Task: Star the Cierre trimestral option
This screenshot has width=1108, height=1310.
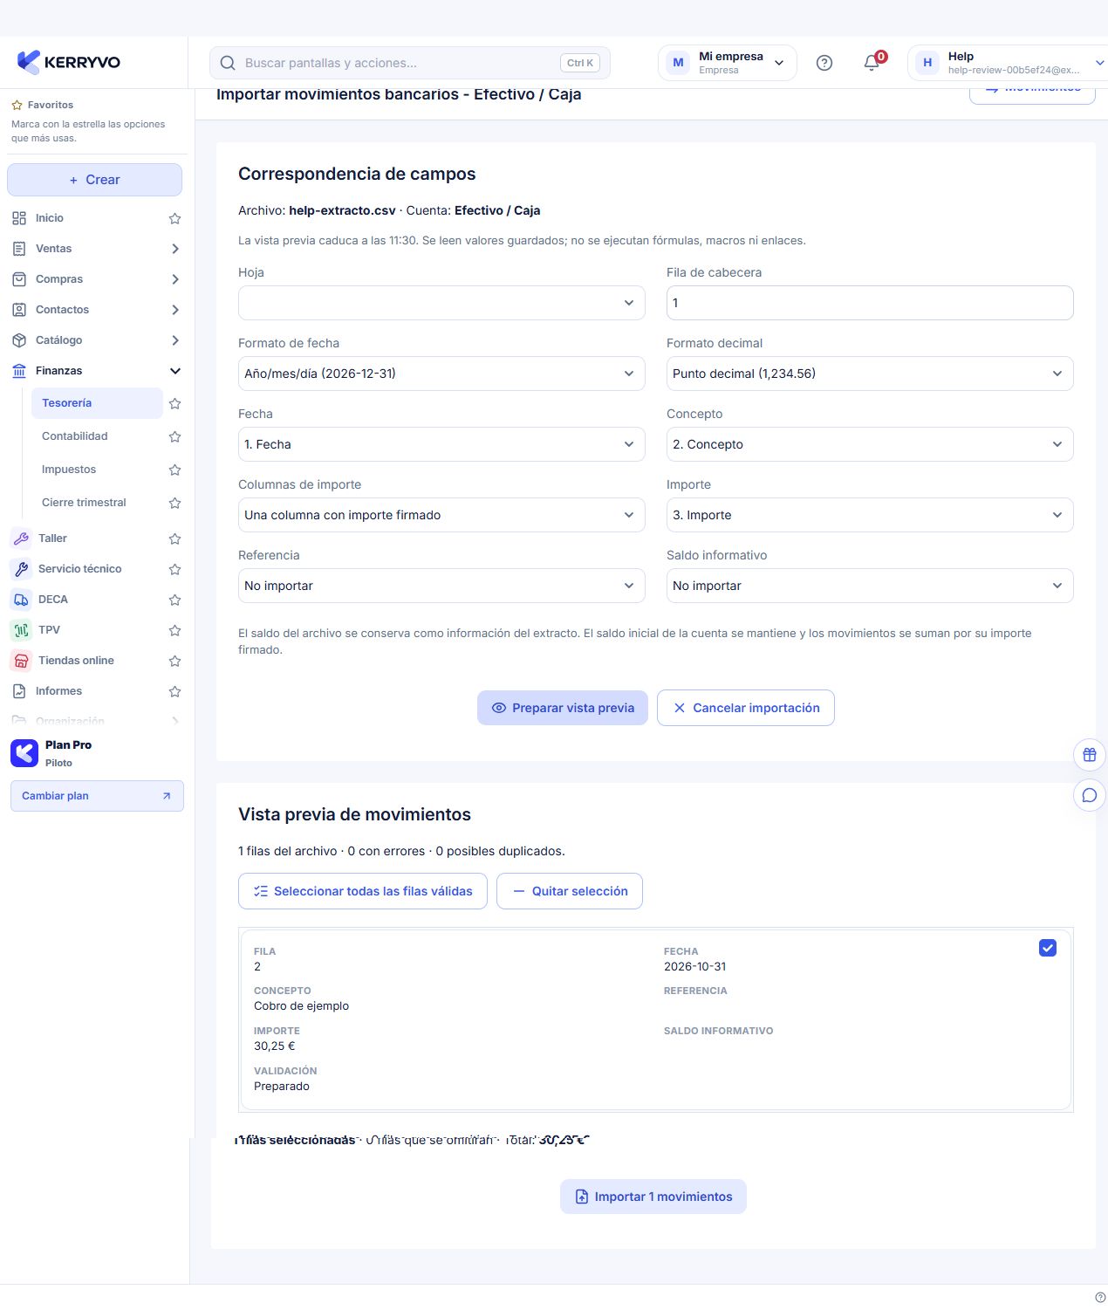Action: click(x=174, y=503)
